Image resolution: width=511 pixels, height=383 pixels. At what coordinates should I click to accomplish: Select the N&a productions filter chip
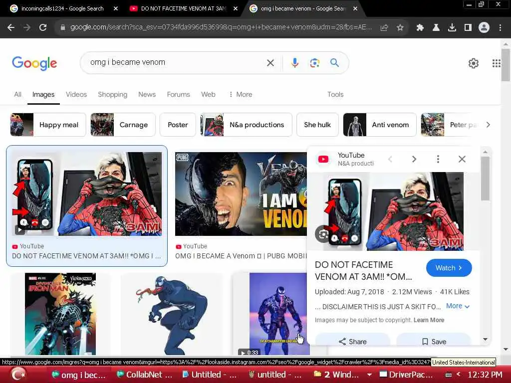(247, 125)
